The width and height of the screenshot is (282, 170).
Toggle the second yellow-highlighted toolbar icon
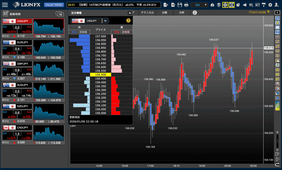tap(232, 5)
